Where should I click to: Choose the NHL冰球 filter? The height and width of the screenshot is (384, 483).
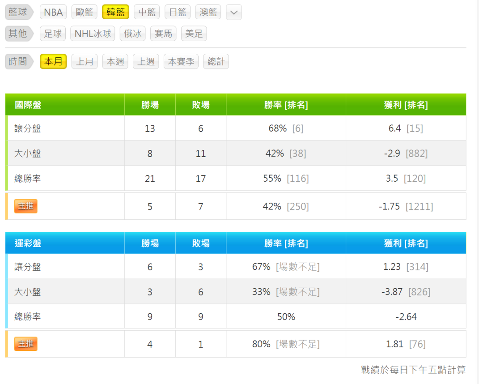point(93,34)
